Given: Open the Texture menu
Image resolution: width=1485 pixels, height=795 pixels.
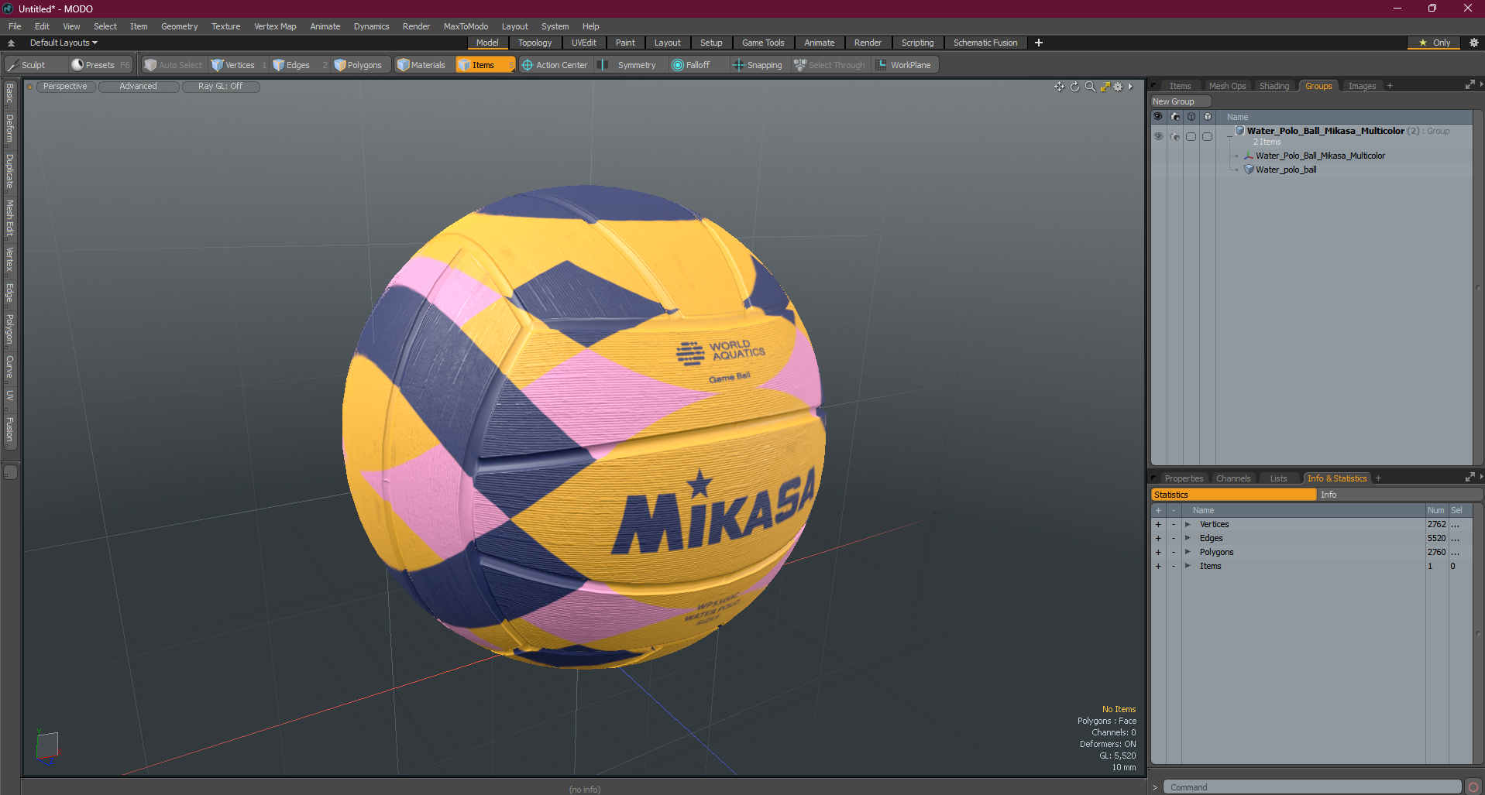Looking at the screenshot, I should (x=225, y=26).
